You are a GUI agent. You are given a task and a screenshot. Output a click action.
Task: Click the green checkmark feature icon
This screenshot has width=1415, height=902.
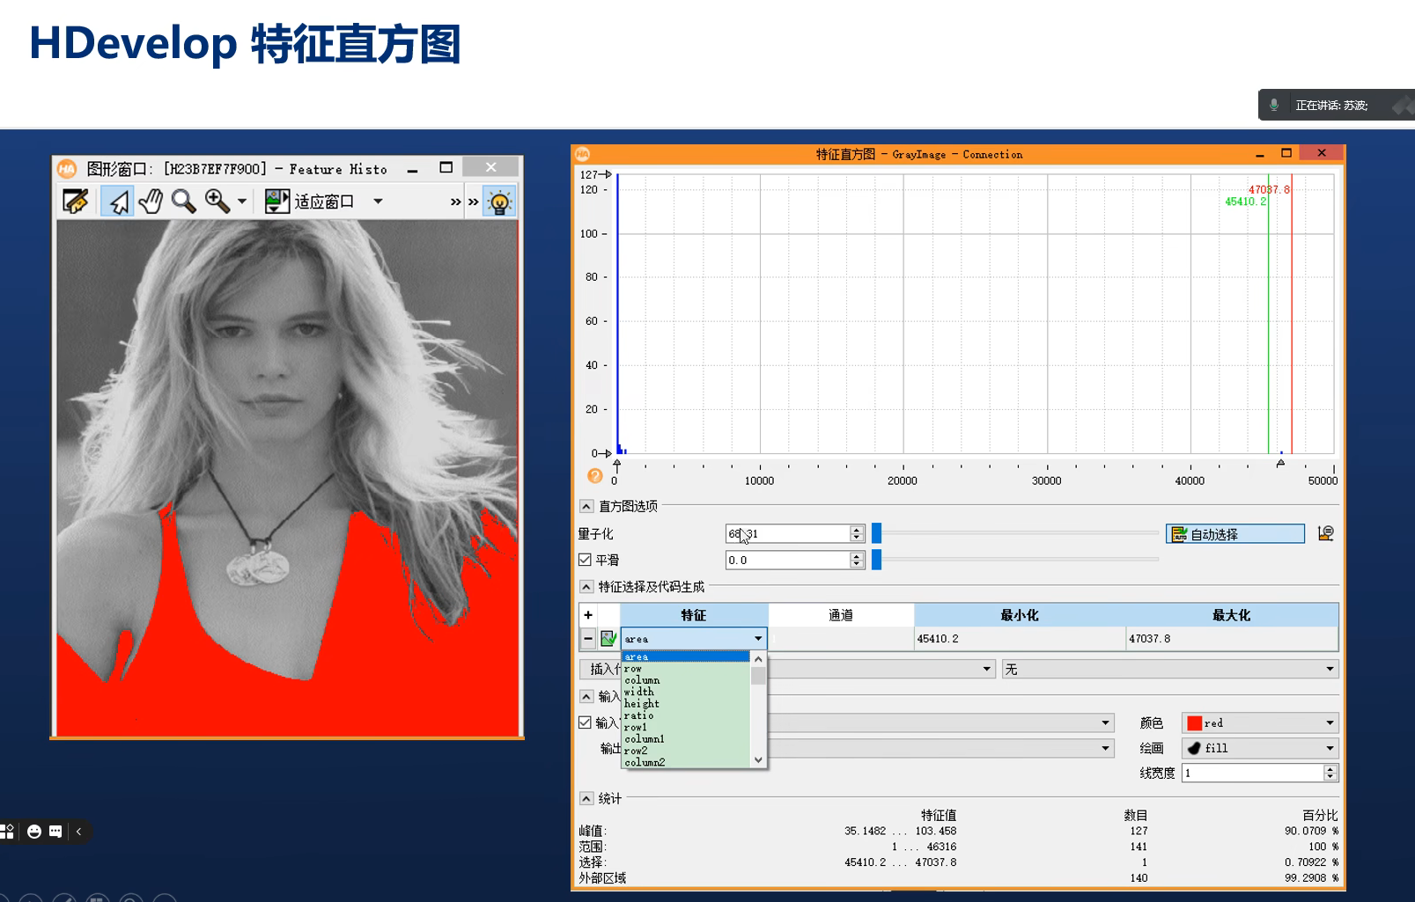pos(608,638)
